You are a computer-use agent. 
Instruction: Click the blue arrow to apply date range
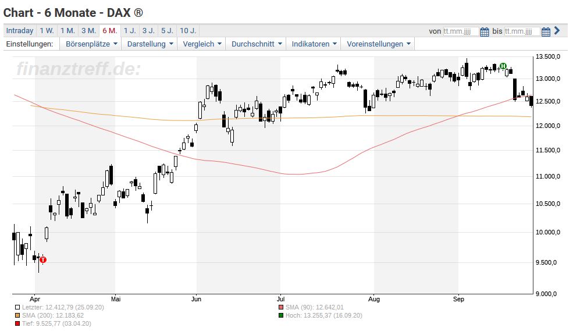pyautogui.click(x=557, y=31)
